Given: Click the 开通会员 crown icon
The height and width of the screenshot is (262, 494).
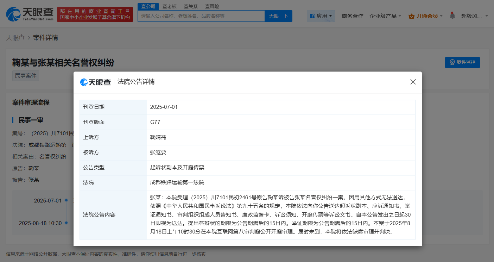Looking at the screenshot, I should point(411,16).
